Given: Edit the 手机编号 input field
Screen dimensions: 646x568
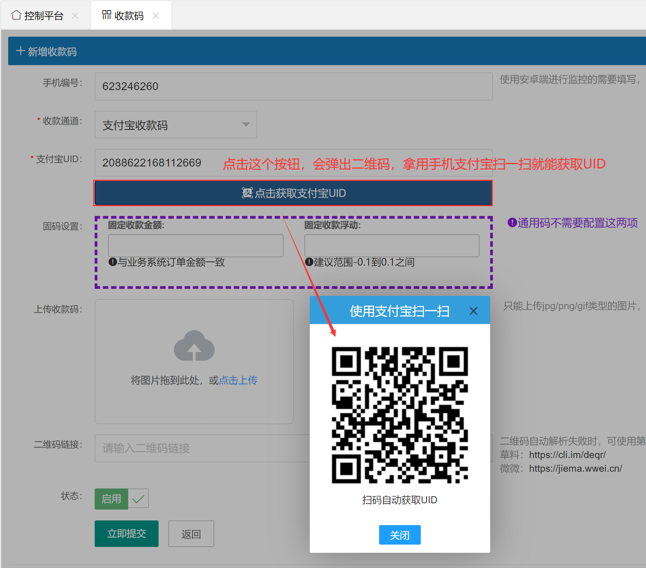Looking at the screenshot, I should click(293, 87).
